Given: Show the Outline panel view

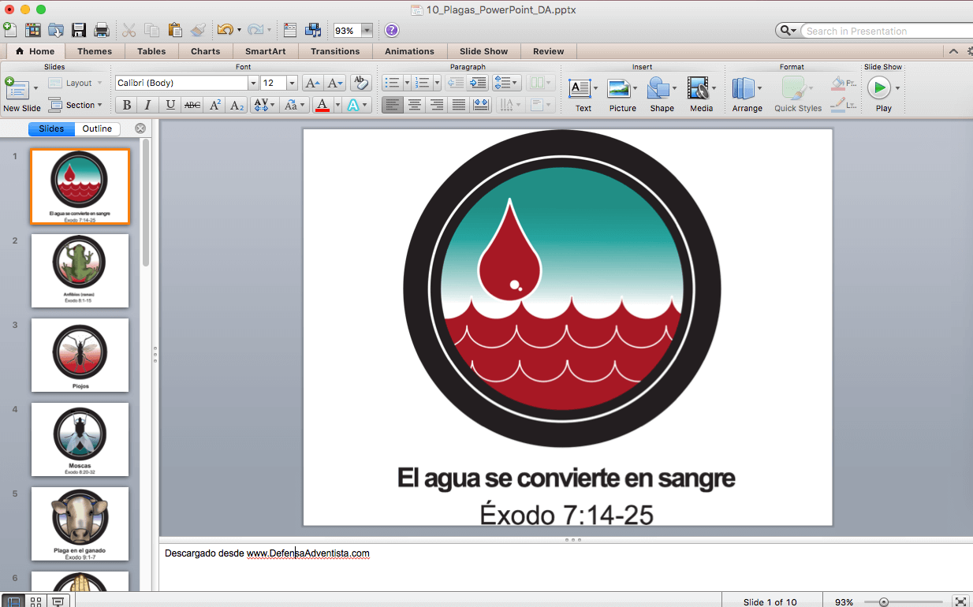Looking at the screenshot, I should [x=98, y=128].
